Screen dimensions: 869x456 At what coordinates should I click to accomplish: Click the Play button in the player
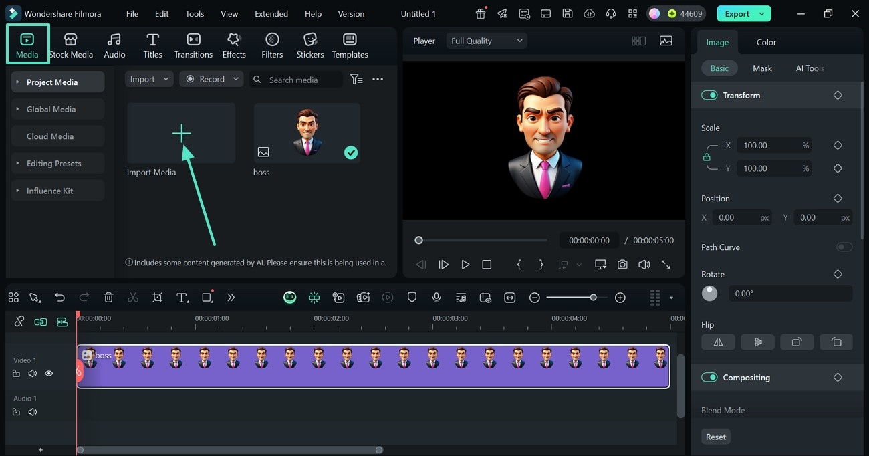tap(465, 265)
